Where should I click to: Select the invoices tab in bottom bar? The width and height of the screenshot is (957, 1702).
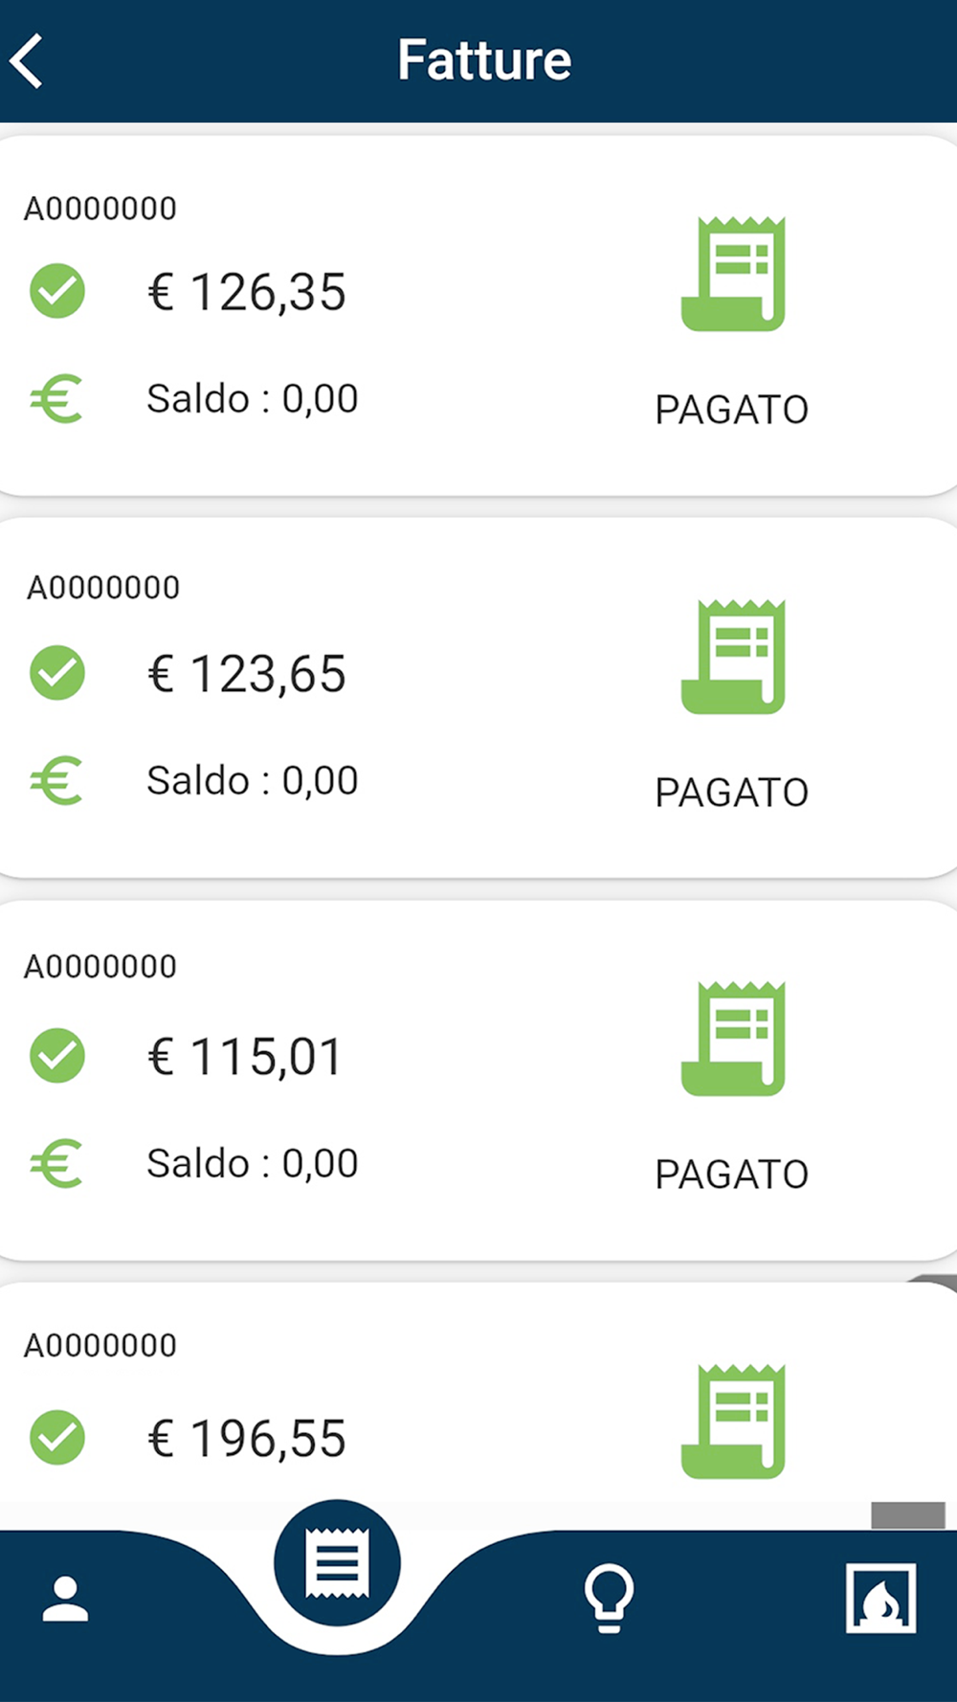pyautogui.click(x=337, y=1563)
